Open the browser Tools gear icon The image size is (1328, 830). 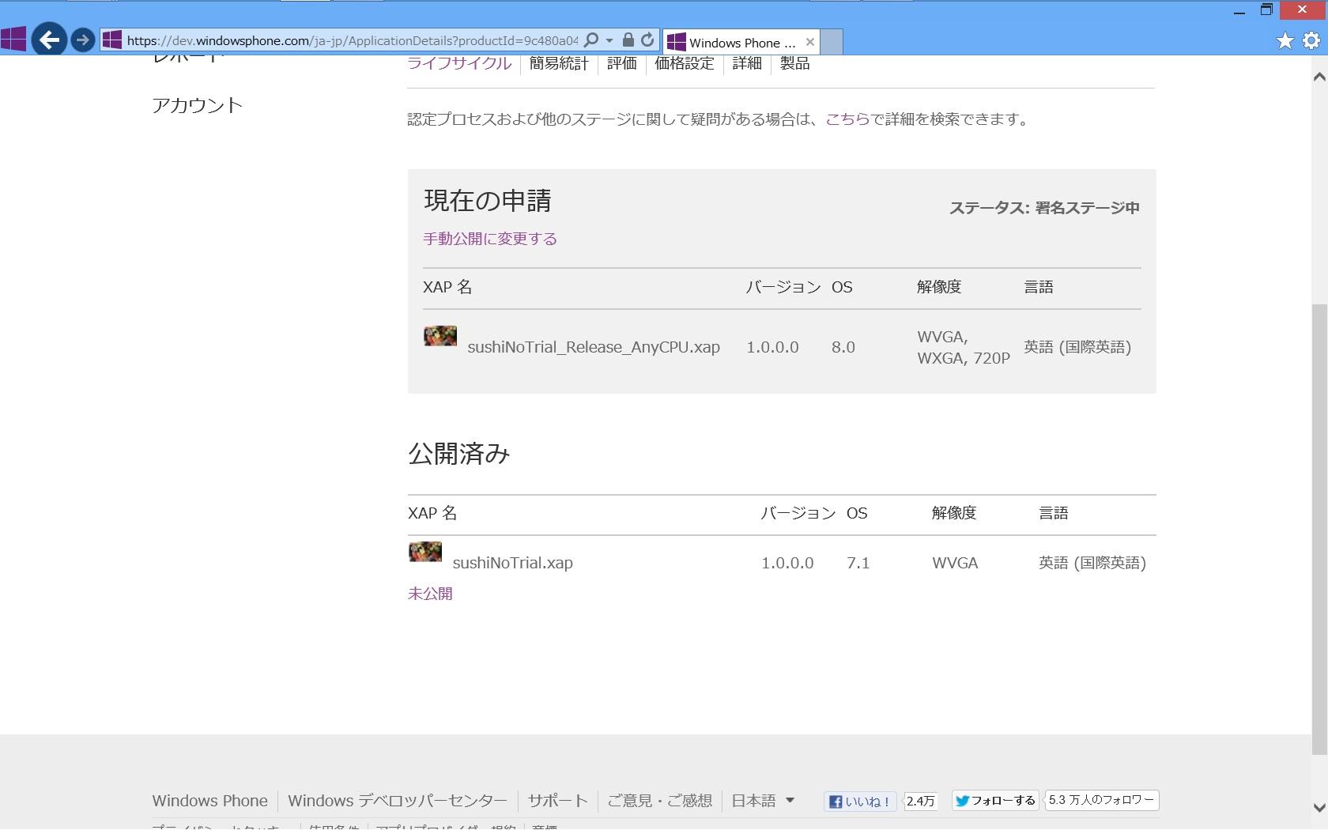click(1311, 40)
